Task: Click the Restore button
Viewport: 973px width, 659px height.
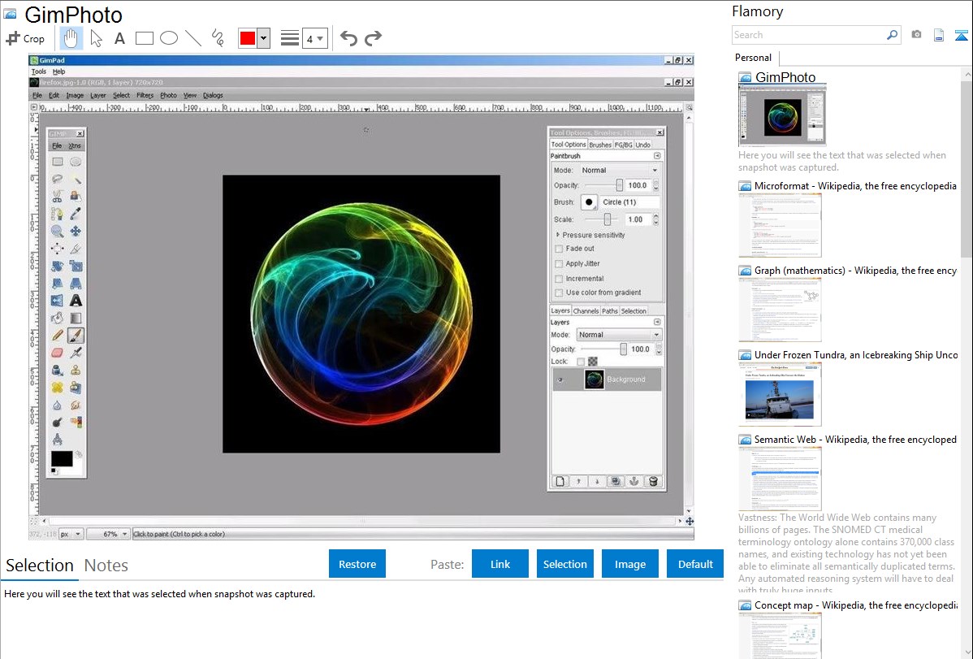Action: pyautogui.click(x=357, y=564)
